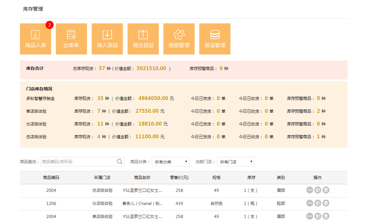Click the 总店版体验 store cell in the table
The height and width of the screenshot is (223, 368).
pyautogui.click(x=102, y=190)
